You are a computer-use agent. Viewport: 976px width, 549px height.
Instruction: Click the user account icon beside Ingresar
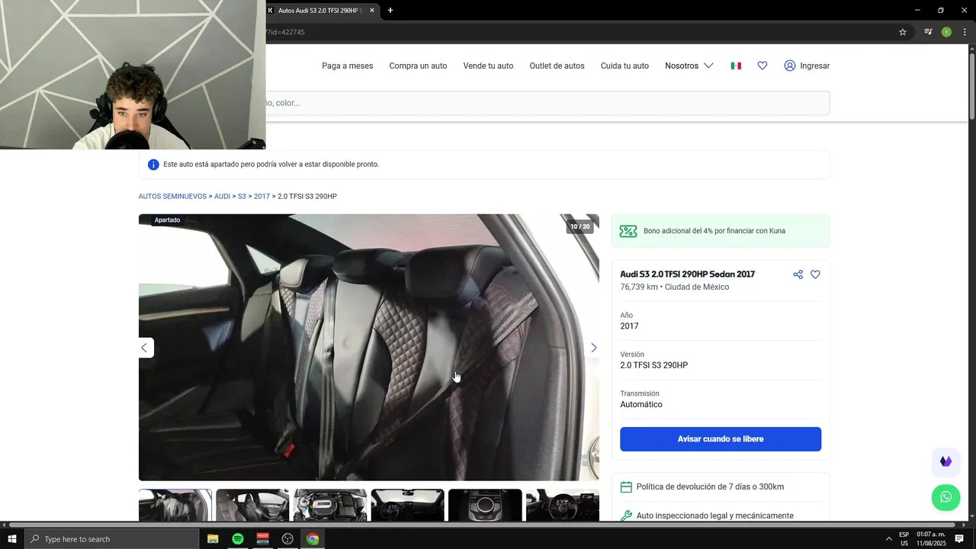[x=790, y=66]
